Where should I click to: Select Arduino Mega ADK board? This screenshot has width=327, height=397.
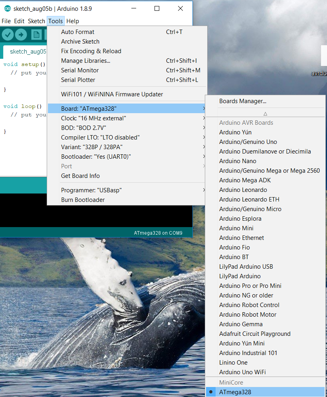point(265,180)
